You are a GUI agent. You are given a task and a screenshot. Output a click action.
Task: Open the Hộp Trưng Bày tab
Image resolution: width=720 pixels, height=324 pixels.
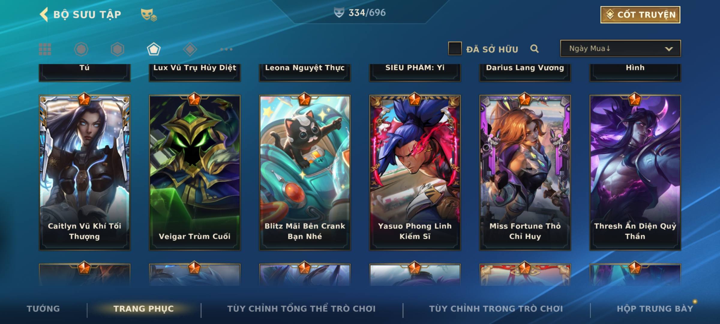coord(655,308)
